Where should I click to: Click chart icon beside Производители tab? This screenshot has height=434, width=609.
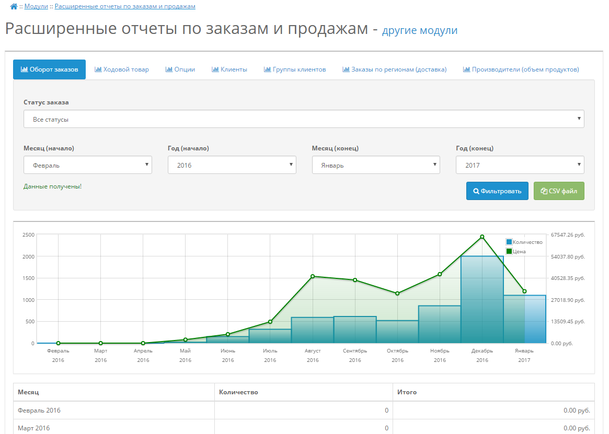pos(466,69)
